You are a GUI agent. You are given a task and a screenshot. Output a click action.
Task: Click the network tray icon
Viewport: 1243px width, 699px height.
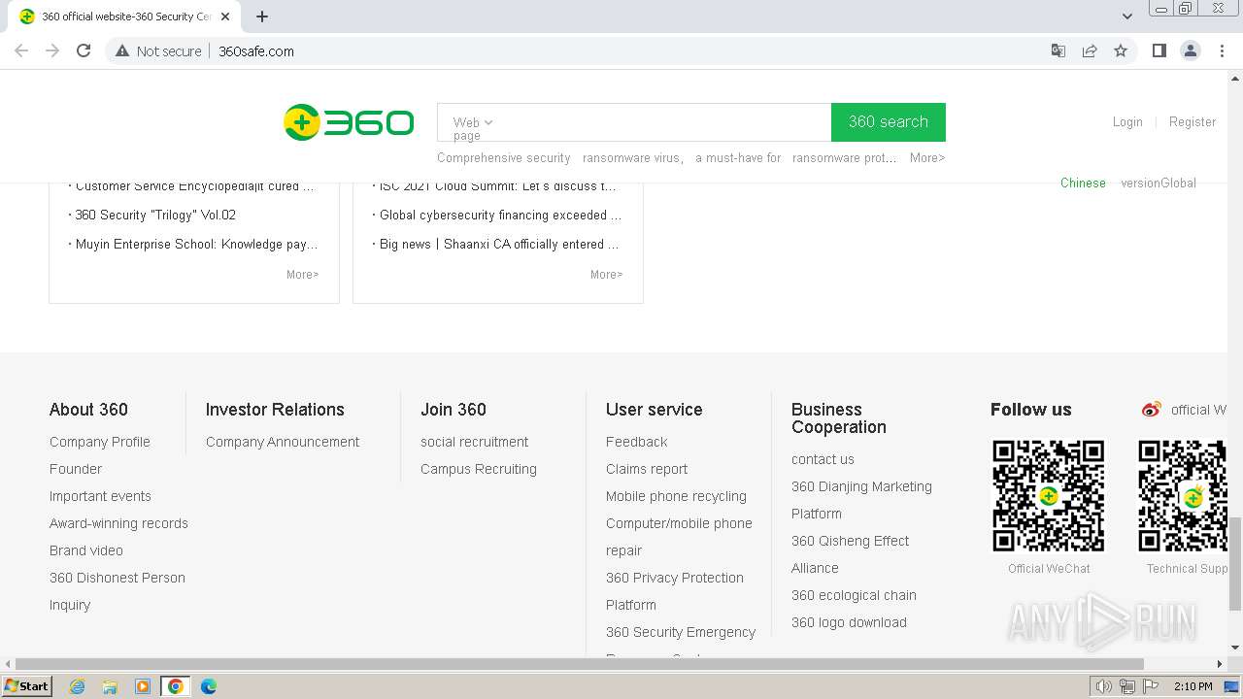pos(1127,686)
